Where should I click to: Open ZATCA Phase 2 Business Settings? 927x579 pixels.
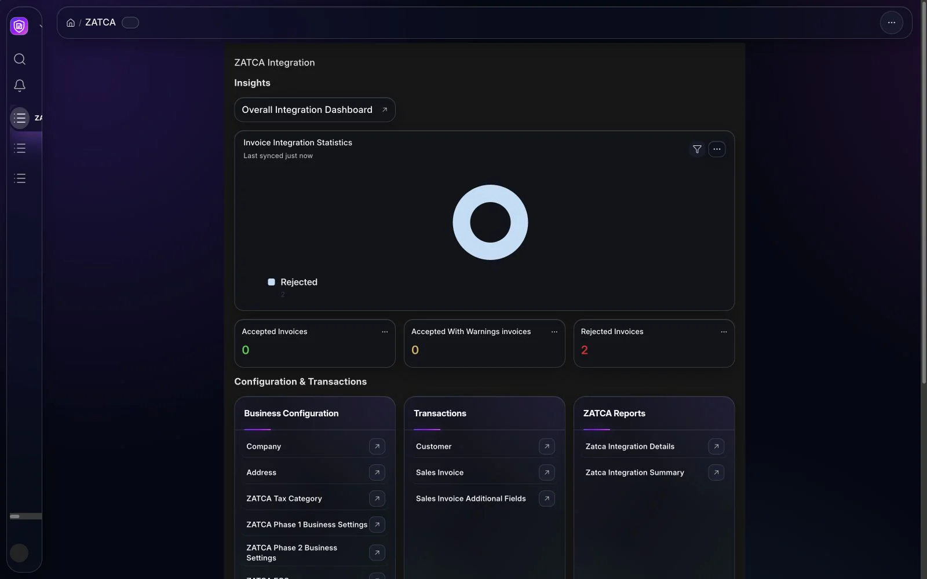291,553
